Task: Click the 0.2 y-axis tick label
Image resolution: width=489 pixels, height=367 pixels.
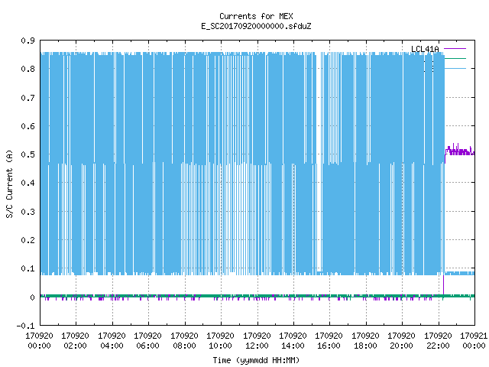Action: (x=28, y=240)
